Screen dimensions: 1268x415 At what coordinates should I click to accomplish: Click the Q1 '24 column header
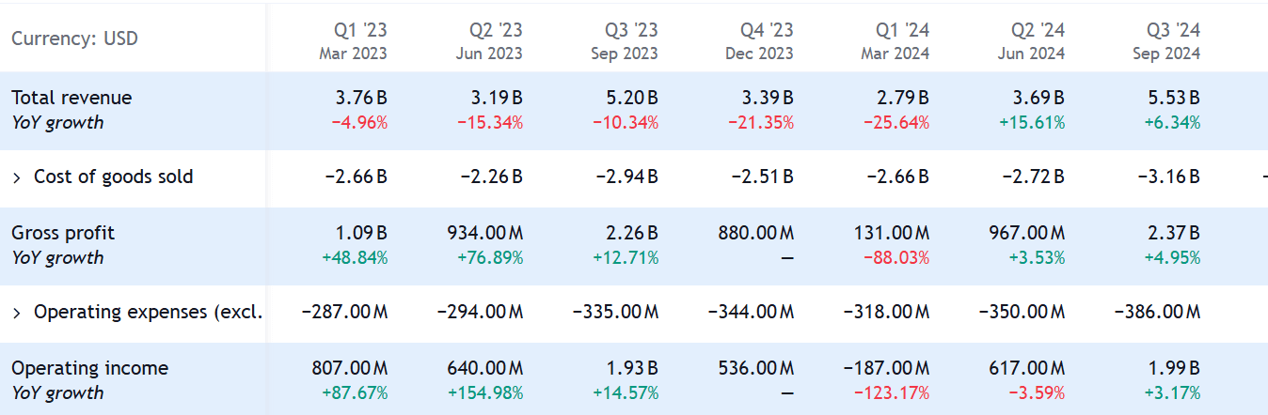(x=895, y=41)
